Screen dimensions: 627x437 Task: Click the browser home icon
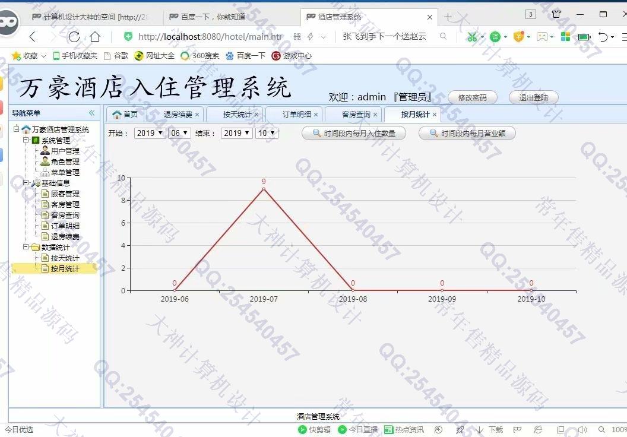pyautogui.click(x=95, y=37)
